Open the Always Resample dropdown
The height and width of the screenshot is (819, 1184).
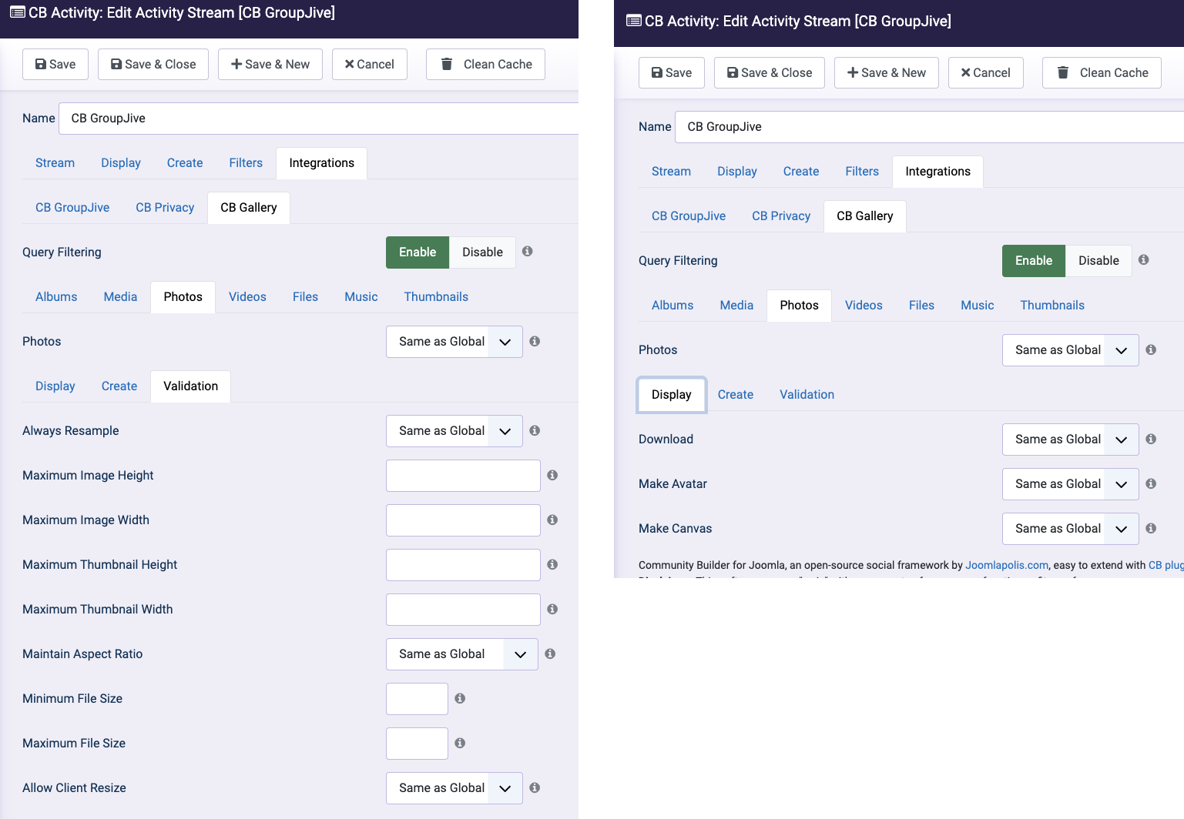tap(454, 431)
